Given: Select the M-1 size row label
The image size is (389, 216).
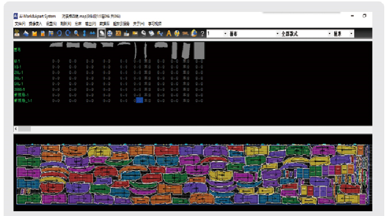Looking at the screenshot, I should (18, 61).
